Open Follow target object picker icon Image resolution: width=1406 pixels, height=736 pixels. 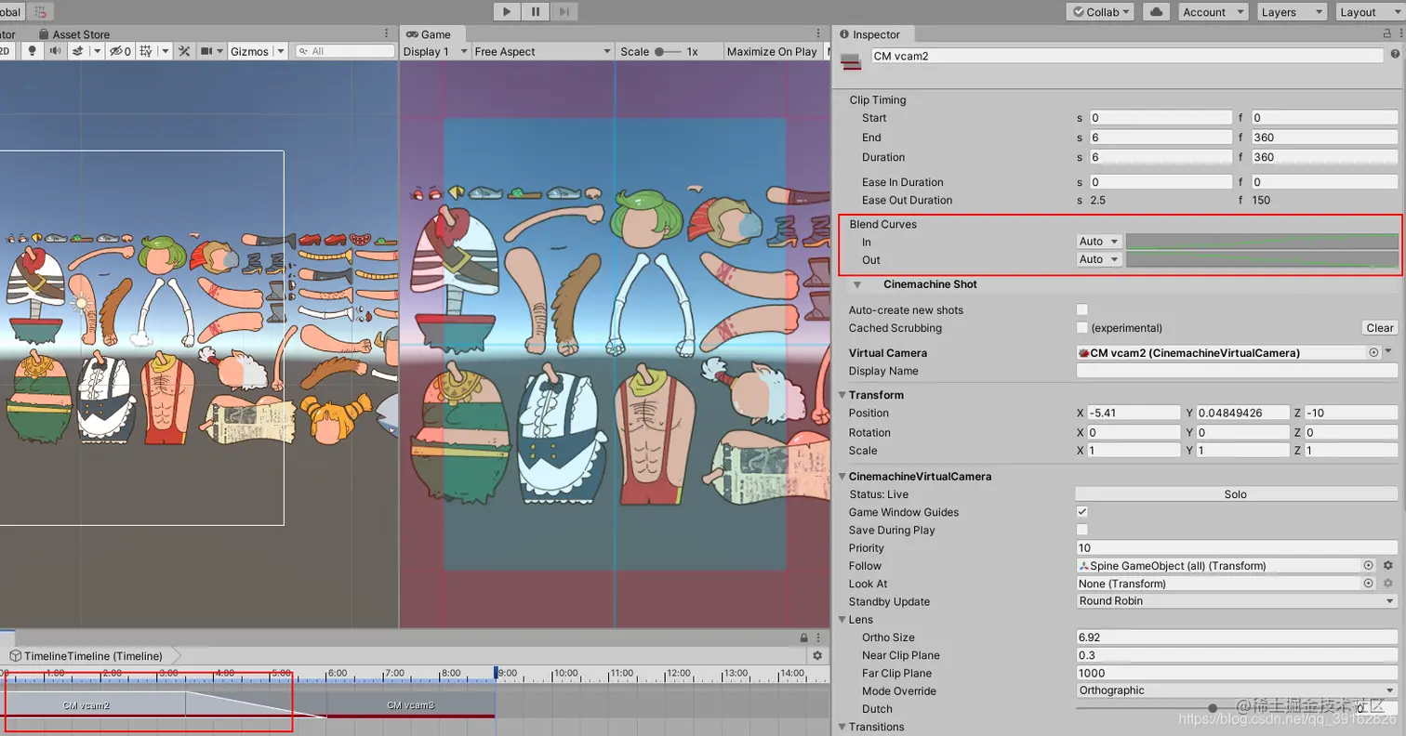(x=1368, y=565)
